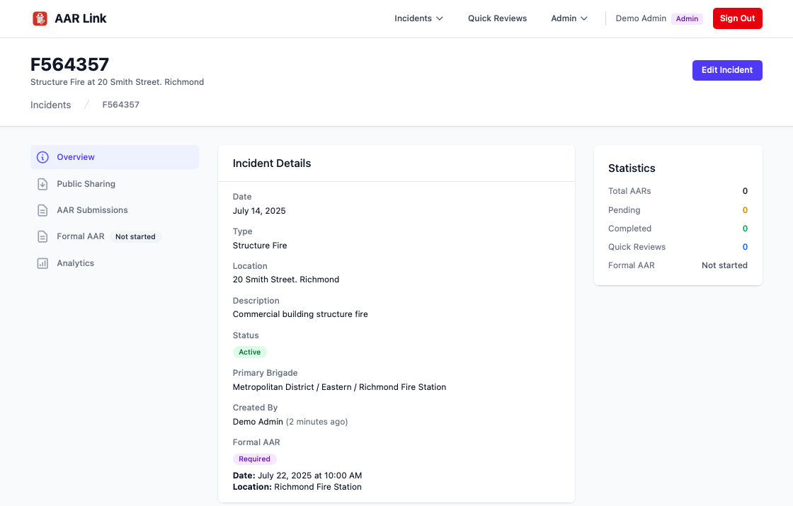Expand the Admin dropdown
This screenshot has height=506, width=793.
tap(569, 18)
